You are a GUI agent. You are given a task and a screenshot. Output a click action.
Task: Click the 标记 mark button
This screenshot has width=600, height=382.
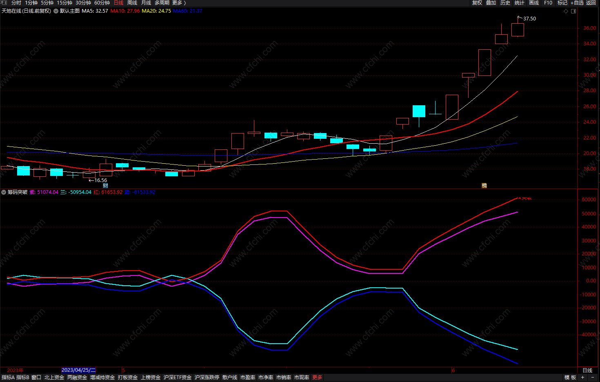[x=562, y=3]
